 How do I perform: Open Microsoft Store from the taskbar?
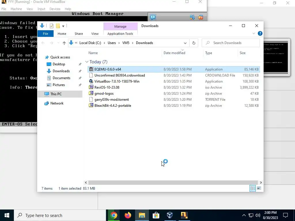point(156,215)
